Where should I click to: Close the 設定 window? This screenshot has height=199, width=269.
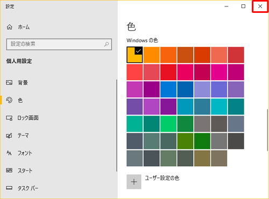[260, 6]
